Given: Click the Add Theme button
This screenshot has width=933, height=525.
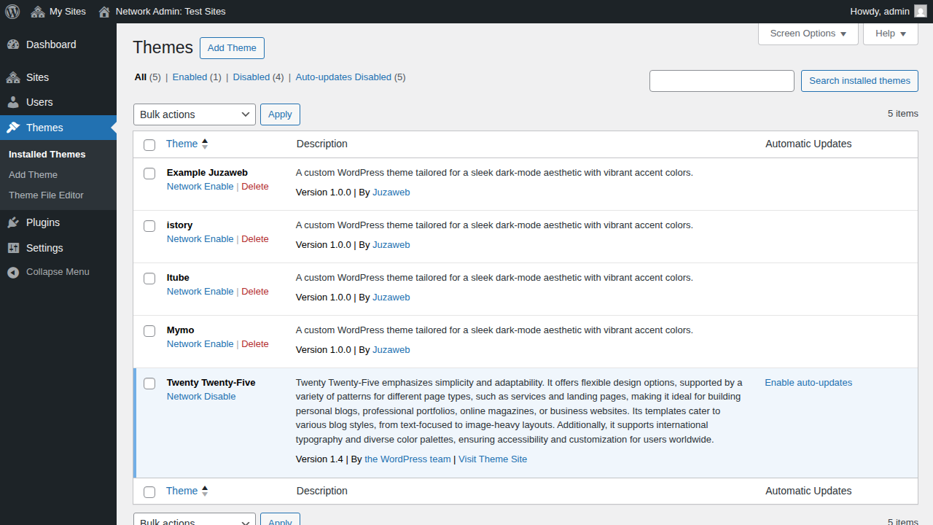Looking at the screenshot, I should [232, 48].
